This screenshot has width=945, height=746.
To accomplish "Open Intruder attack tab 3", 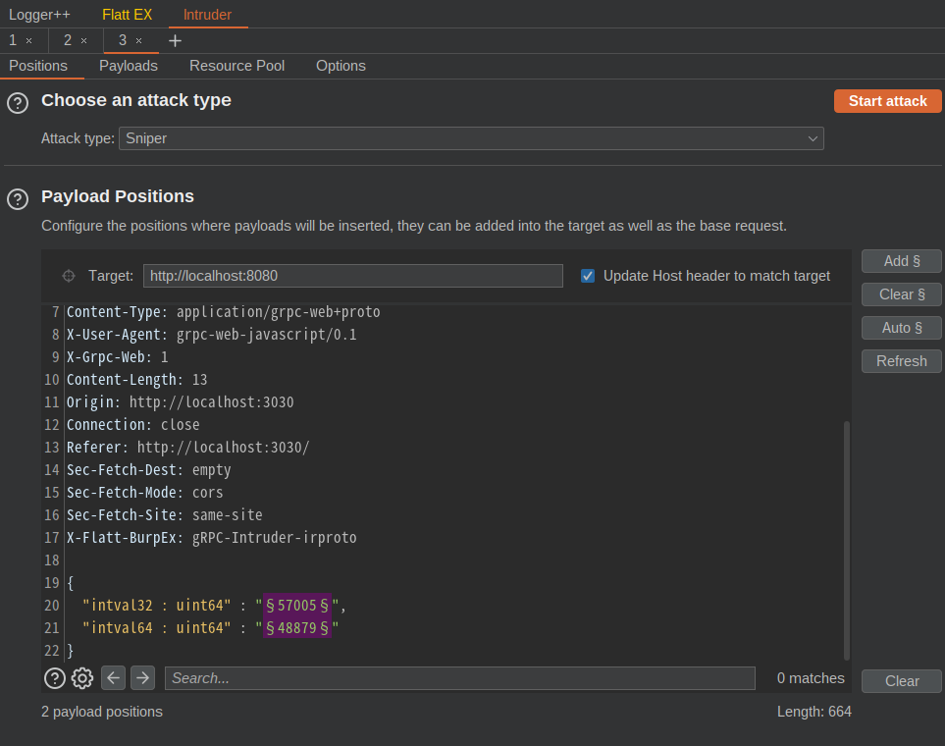I will tap(123, 40).
